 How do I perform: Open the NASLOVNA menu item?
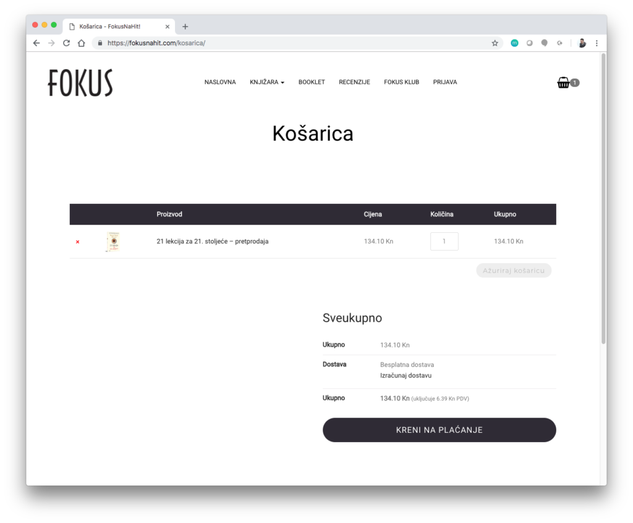220,82
